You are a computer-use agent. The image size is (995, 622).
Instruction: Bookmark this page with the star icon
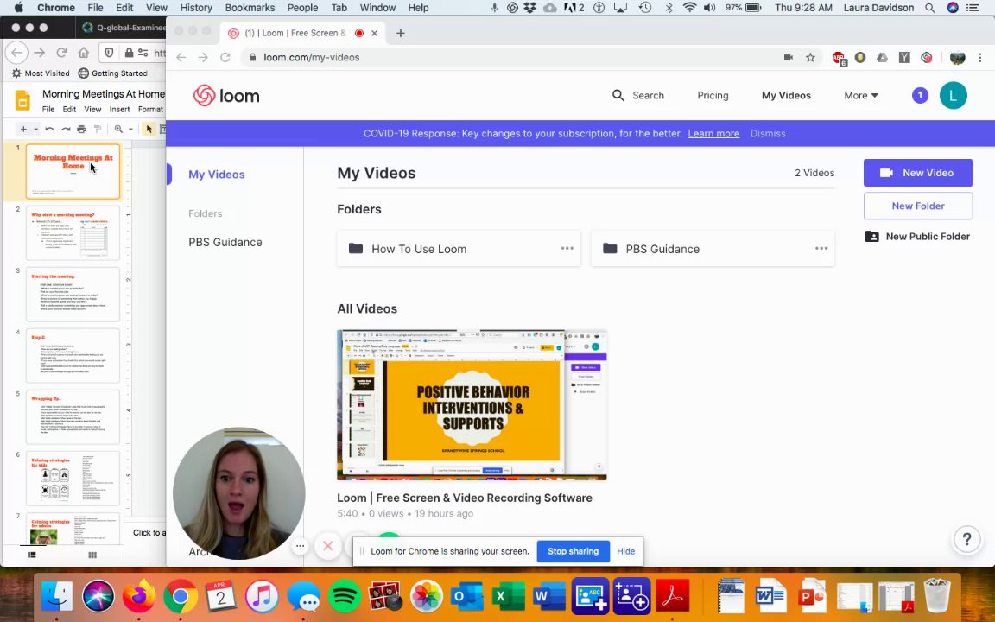tap(810, 57)
